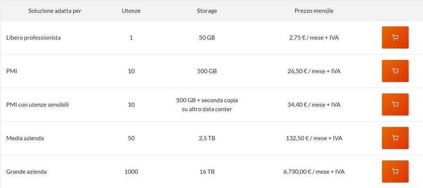The image size is (423, 188).
Task: Click cart button for PMI con utenze sensibili
Action: (x=395, y=104)
